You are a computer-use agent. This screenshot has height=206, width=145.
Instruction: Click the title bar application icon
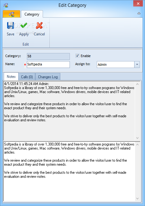6,5
